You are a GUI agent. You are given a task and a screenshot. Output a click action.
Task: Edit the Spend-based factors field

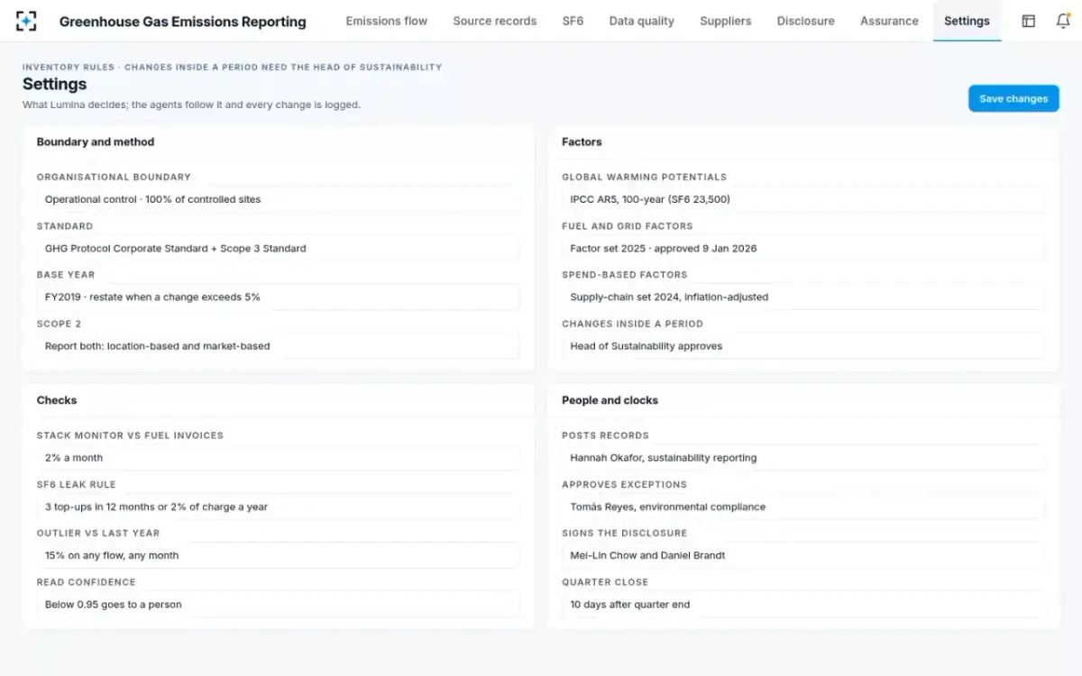pos(803,297)
